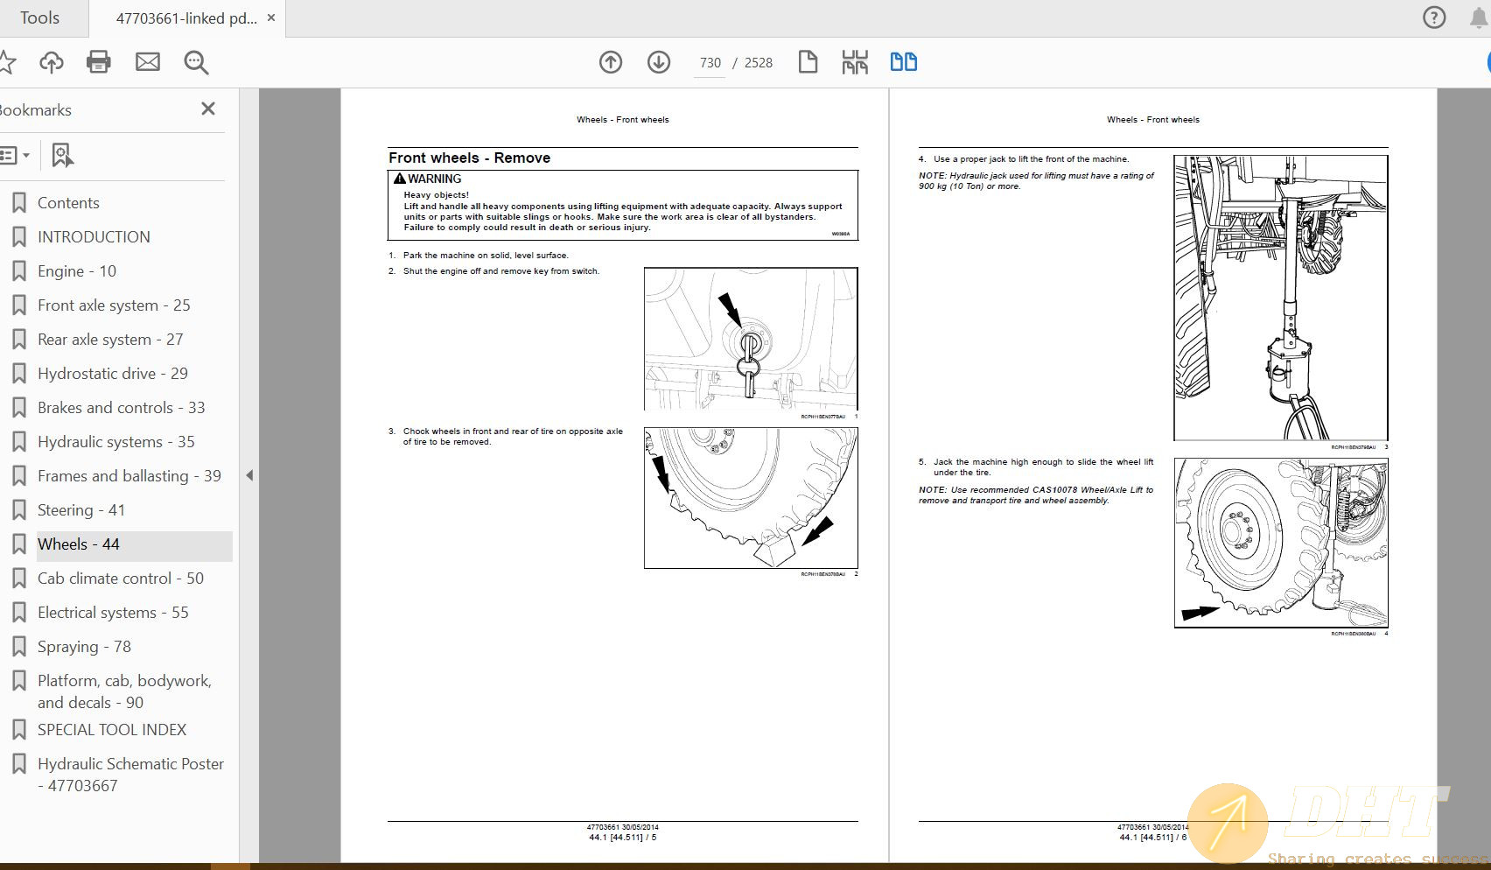Click the bookmark icon beside Rear axle system
1491x870 pixels.
pyautogui.click(x=18, y=340)
